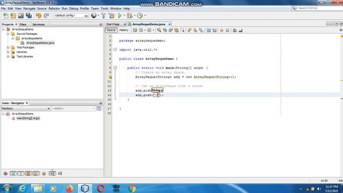Click the Stop Macro Recording editor icon
343x193 pixels.
[227, 31]
